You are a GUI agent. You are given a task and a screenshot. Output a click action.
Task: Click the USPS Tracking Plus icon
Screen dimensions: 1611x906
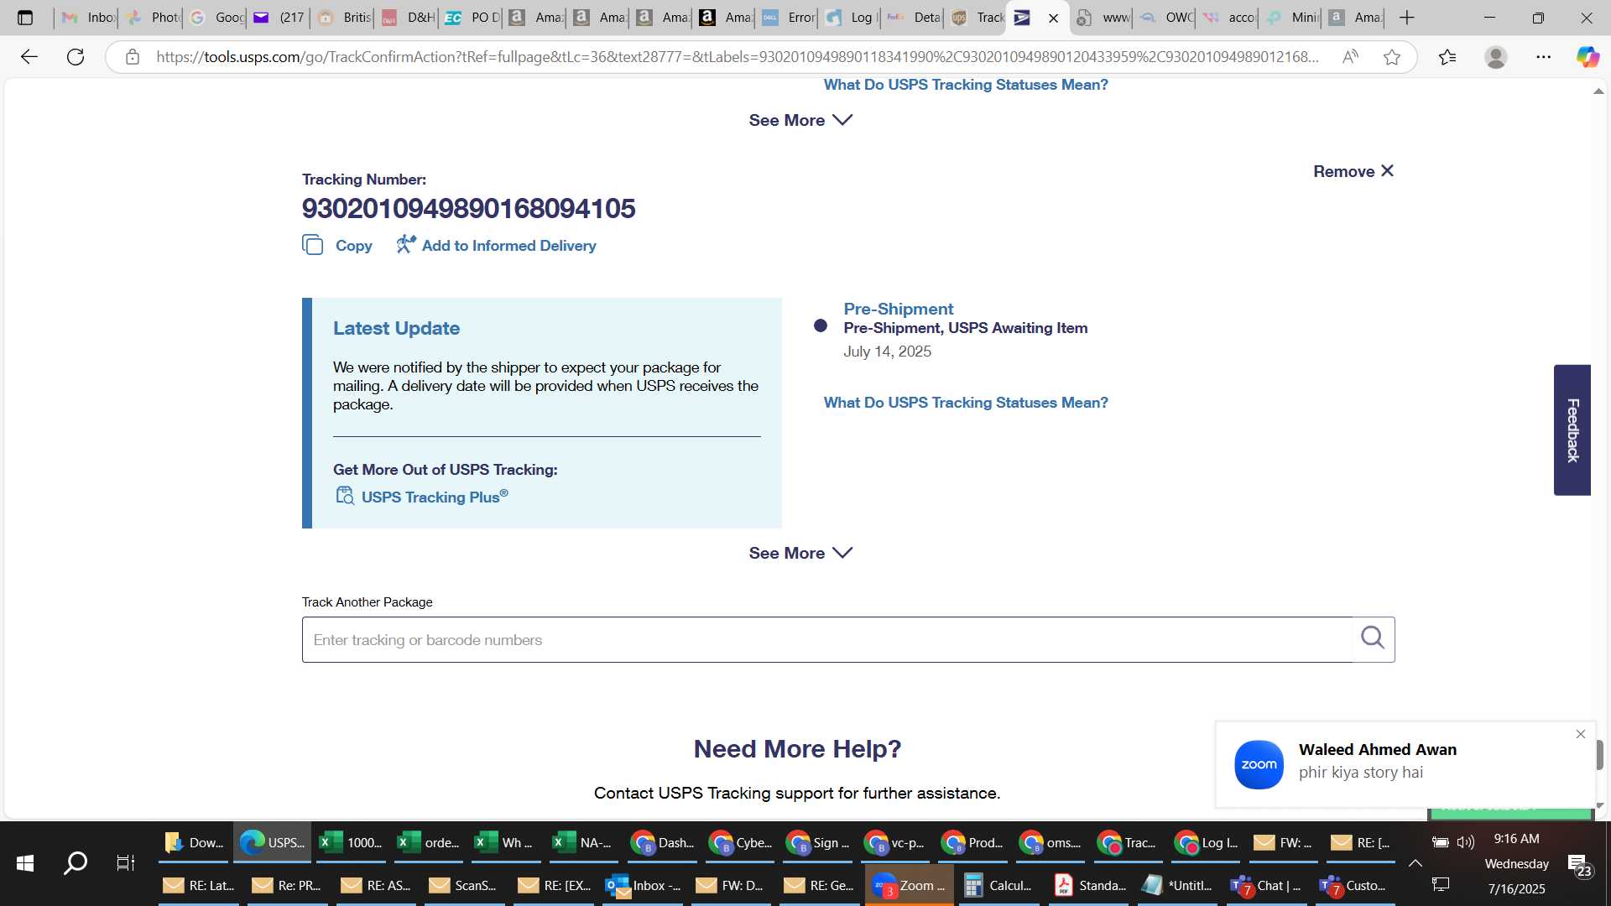click(x=345, y=496)
